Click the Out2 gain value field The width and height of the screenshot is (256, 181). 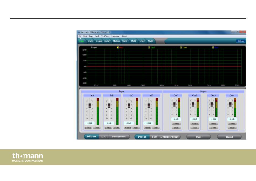tap(195, 119)
